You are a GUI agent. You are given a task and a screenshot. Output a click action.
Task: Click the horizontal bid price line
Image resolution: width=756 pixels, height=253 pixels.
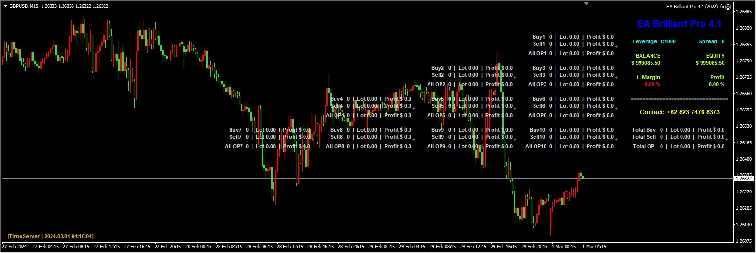pos(367,178)
